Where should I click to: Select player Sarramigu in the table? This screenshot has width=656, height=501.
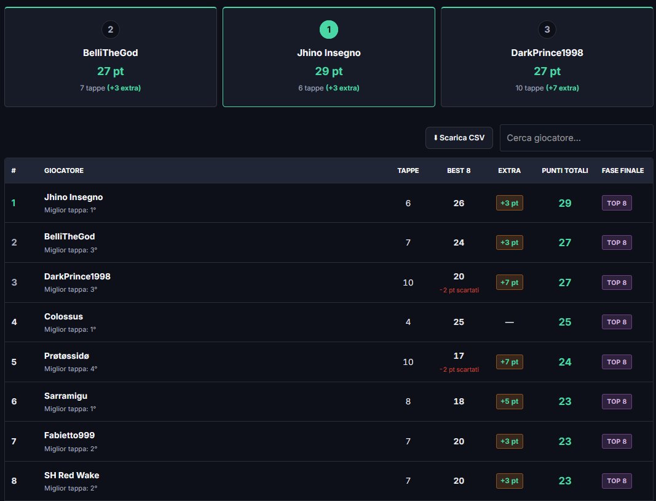[66, 396]
